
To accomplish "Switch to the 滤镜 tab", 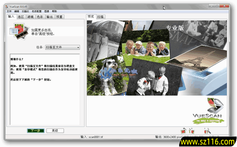I will point(30,17).
